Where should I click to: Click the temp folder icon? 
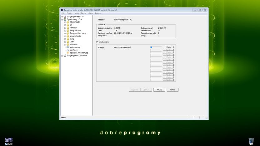coord(68,39)
